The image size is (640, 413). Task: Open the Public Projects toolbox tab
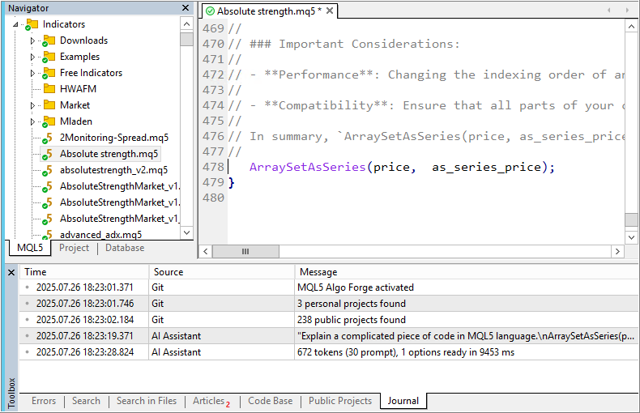coord(340,401)
